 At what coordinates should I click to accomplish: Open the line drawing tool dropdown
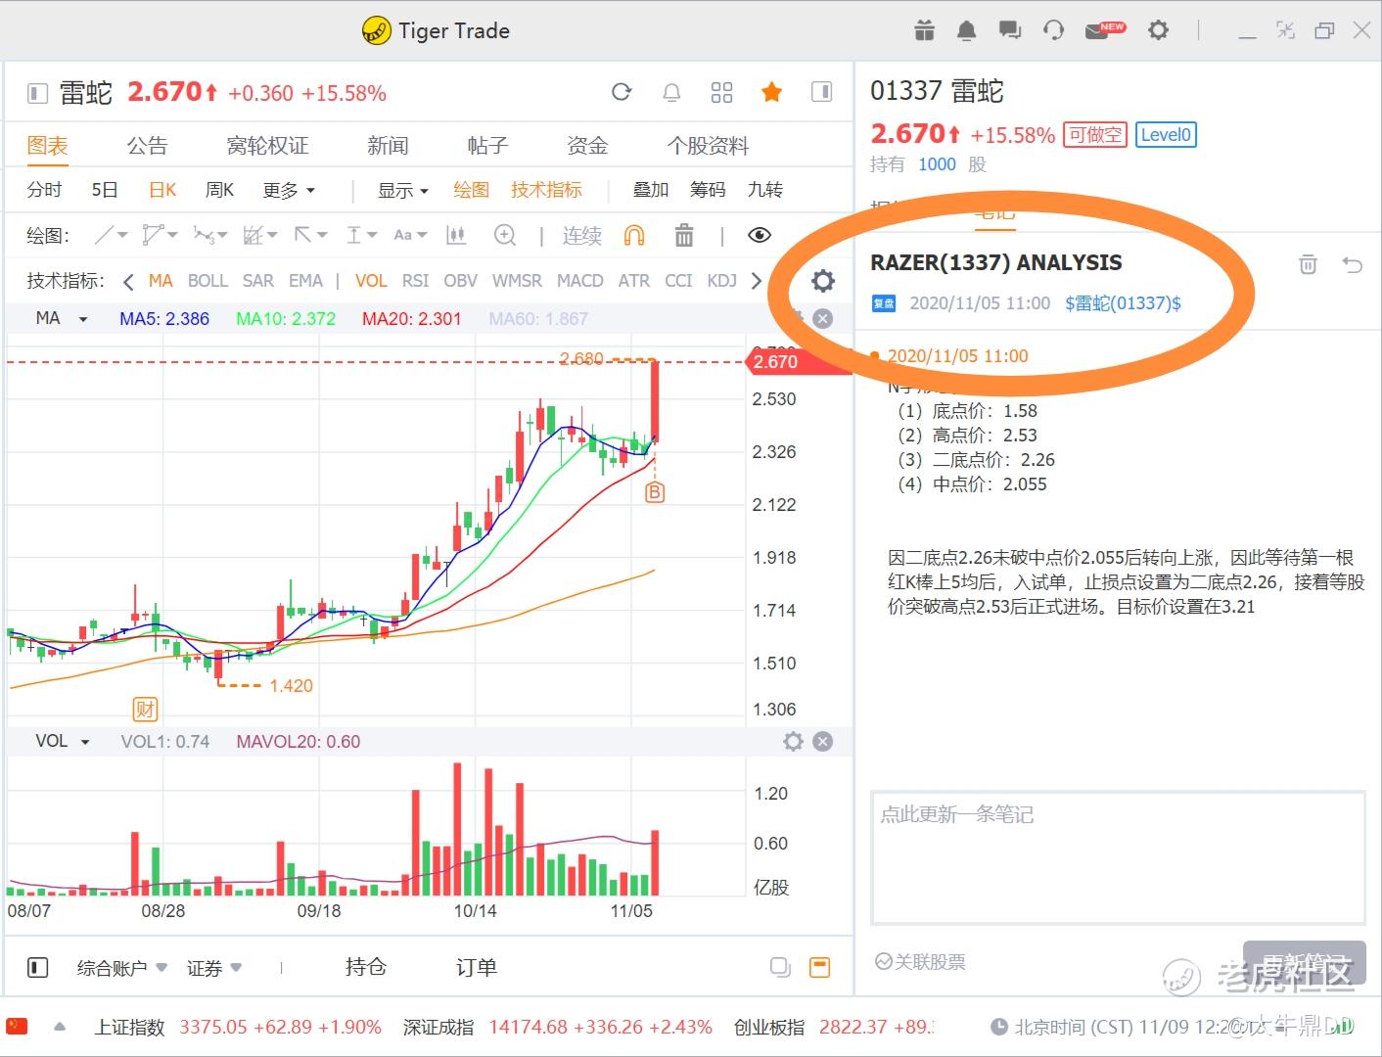111,235
